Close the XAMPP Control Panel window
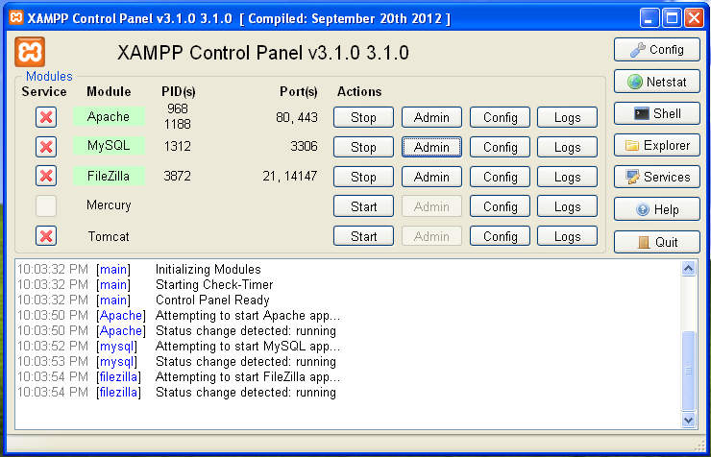The height and width of the screenshot is (457, 711). 694,18
